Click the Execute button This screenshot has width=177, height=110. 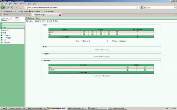(x=122, y=41)
